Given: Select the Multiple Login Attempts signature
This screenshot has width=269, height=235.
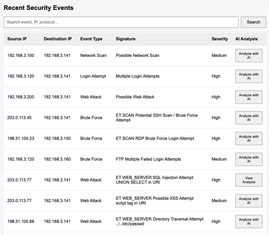Looking at the screenshot, I should coord(138,76).
